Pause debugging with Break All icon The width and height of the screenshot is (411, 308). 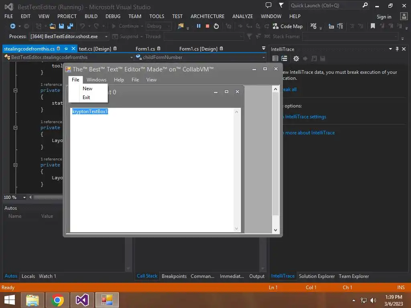coord(199,26)
